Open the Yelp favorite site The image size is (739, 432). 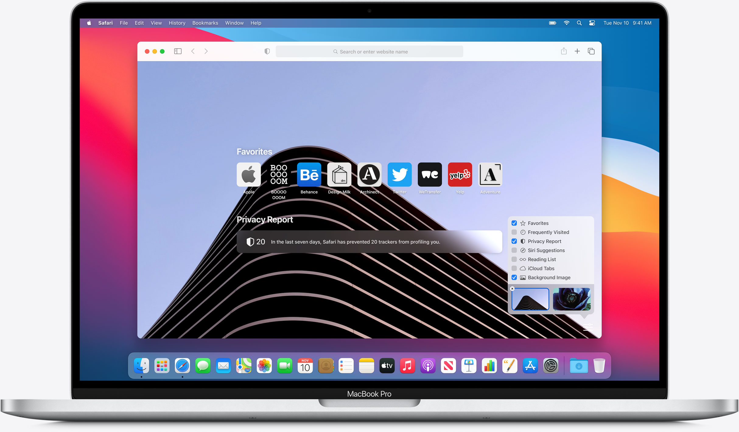pos(460,174)
